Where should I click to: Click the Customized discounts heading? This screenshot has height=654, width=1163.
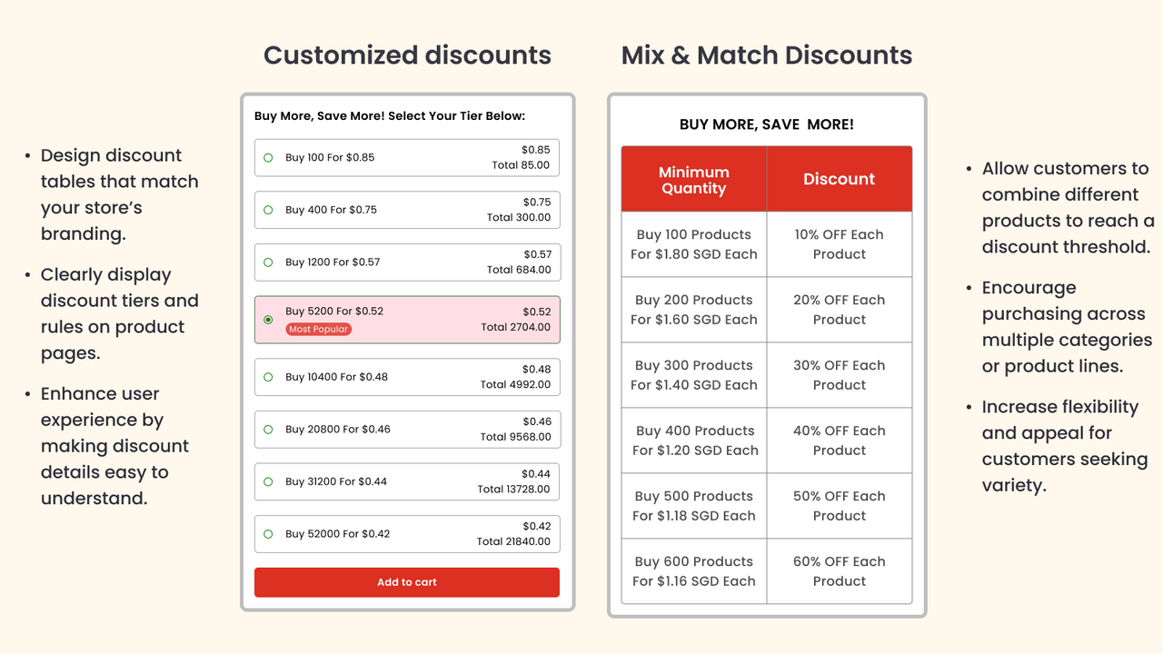click(407, 55)
